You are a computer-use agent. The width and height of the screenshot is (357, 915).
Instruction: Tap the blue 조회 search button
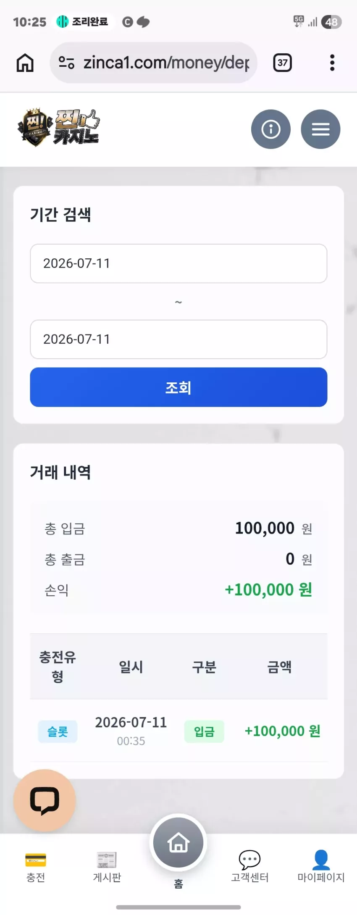178,387
